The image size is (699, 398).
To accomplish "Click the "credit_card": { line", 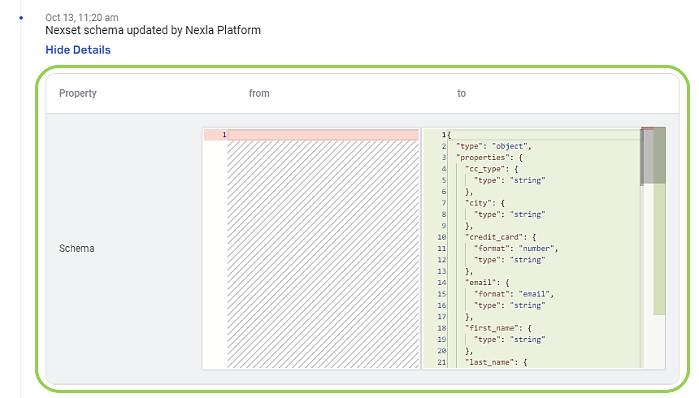I will (x=500, y=237).
